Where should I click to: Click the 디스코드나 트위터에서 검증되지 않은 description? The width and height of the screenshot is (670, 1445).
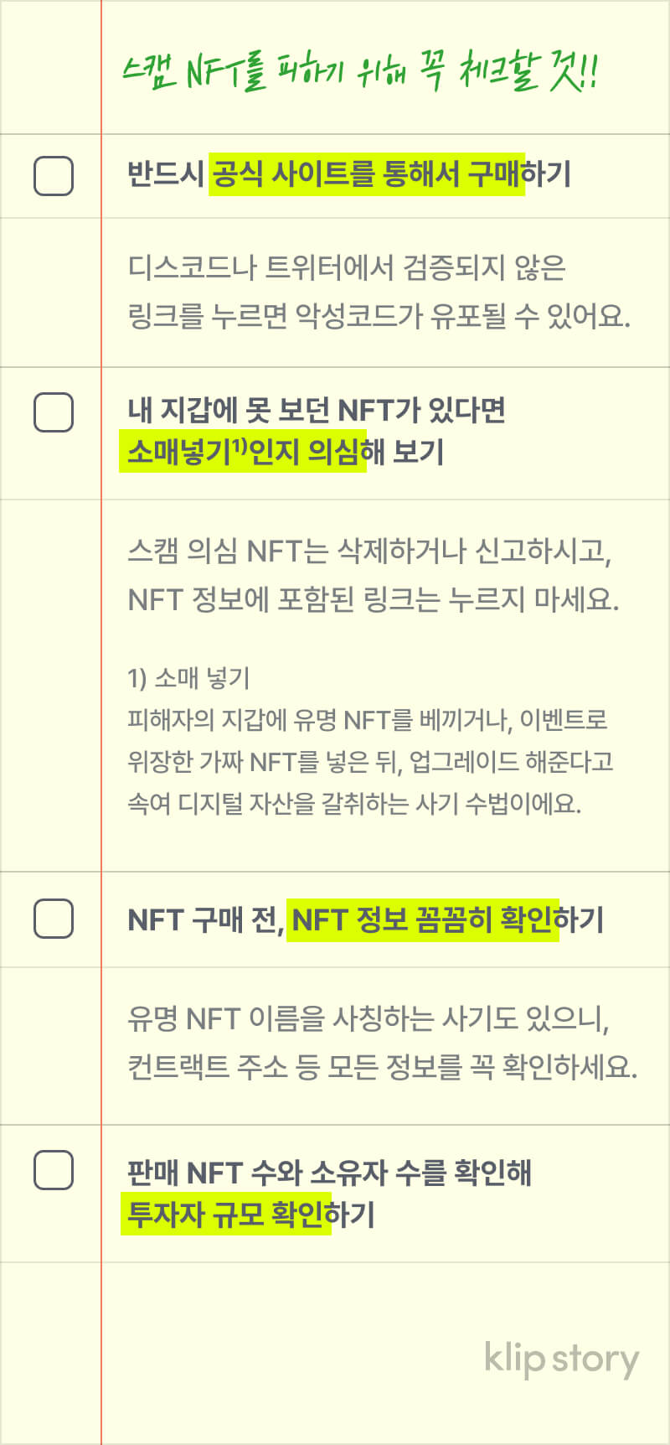tap(347, 268)
